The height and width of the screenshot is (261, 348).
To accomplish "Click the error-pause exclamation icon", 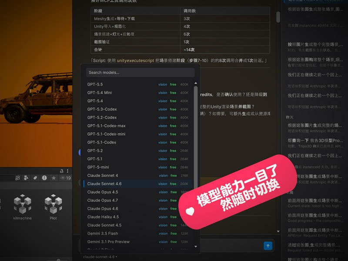I will point(44,178).
